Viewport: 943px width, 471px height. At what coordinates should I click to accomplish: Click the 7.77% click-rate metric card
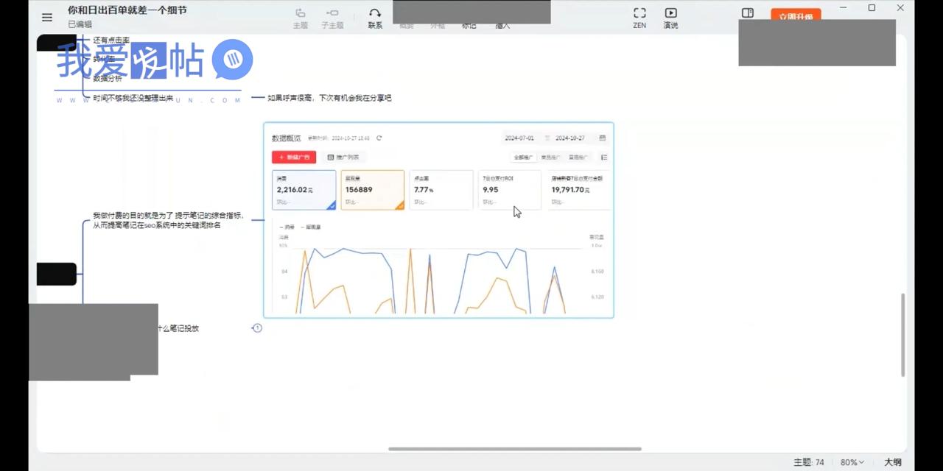441,190
